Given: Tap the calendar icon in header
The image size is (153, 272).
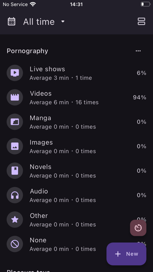Looking at the screenshot, I should [x=12, y=21].
